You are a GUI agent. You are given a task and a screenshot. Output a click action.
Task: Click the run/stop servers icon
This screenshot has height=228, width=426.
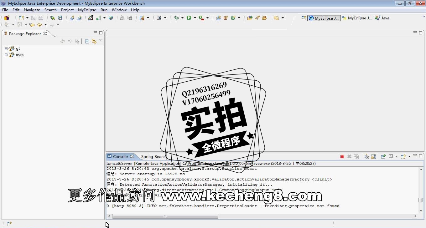[99, 18]
